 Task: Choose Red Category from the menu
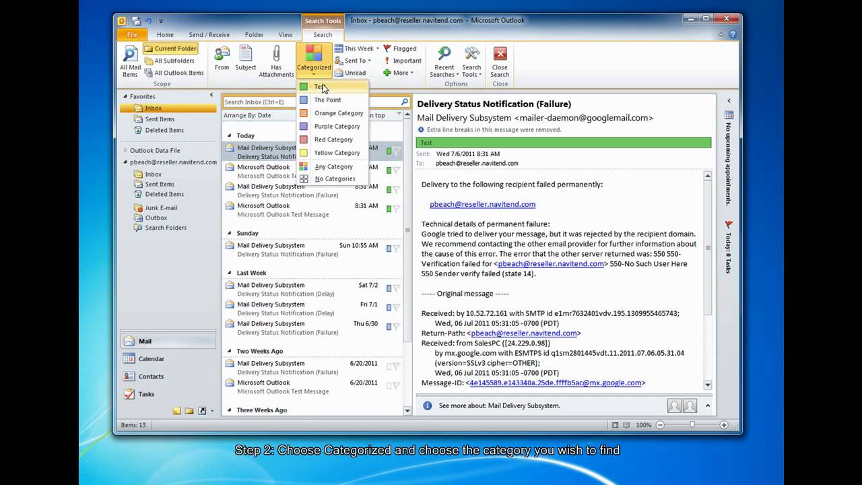tap(333, 139)
